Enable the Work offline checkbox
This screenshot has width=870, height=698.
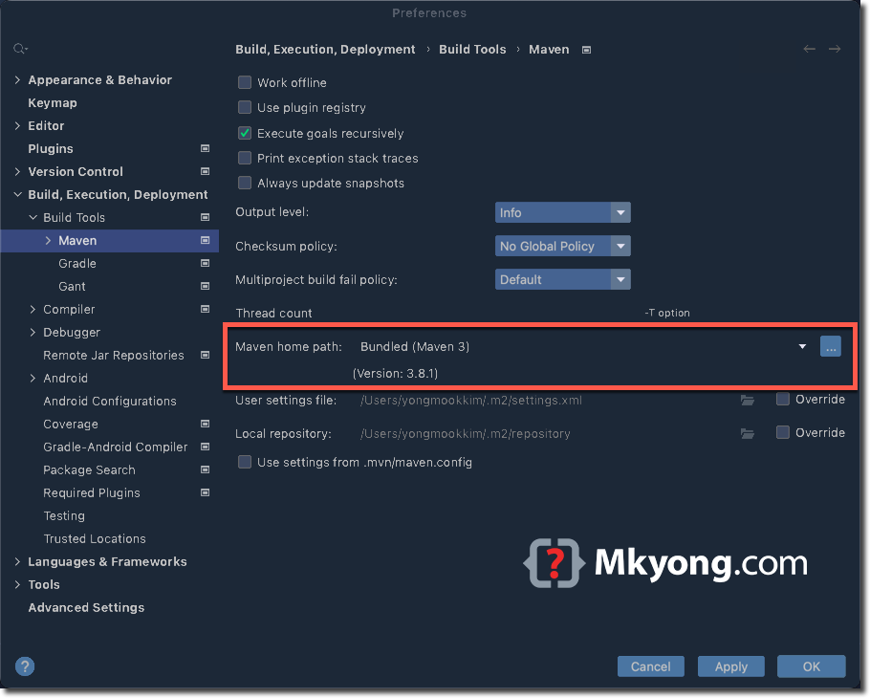click(245, 82)
